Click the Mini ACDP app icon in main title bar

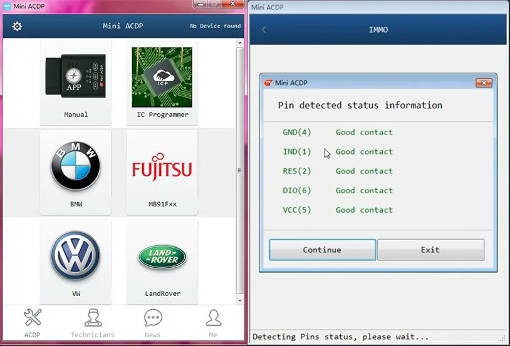click(7, 6)
